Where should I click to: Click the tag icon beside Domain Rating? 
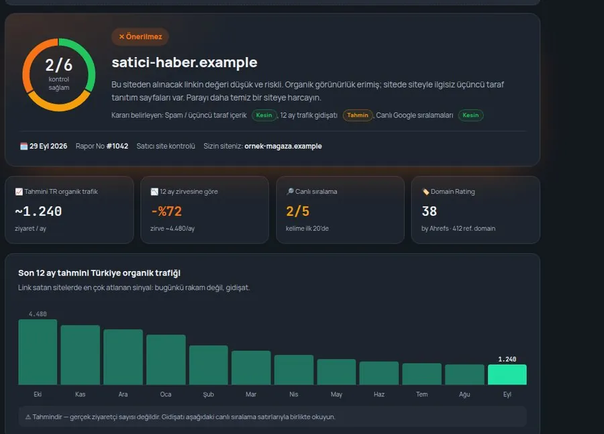[x=425, y=192]
